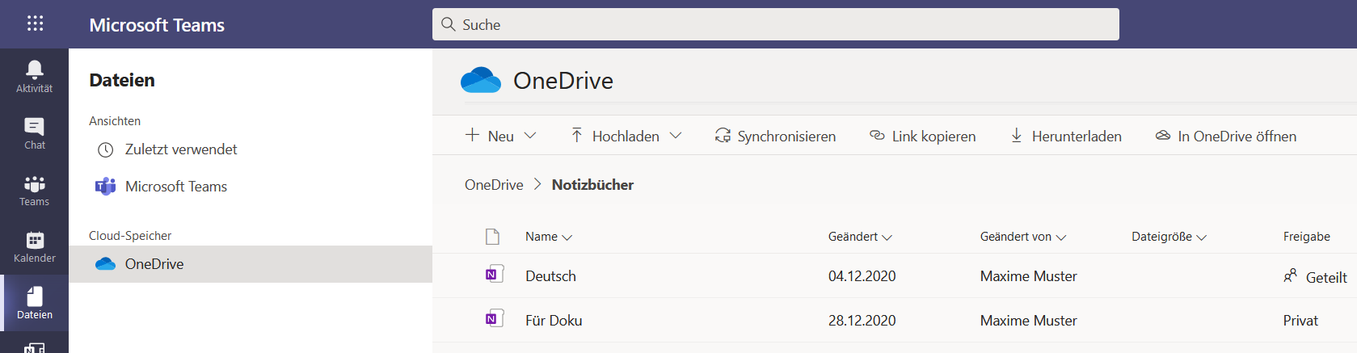Click the cloud icon for In OneDrive öffnen
Screen dimensions: 1357x353
click(1163, 135)
